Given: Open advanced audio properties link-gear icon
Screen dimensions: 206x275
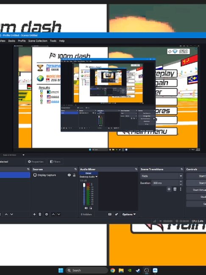Looking at the screenshot, I should pyautogui.click(x=116, y=214).
